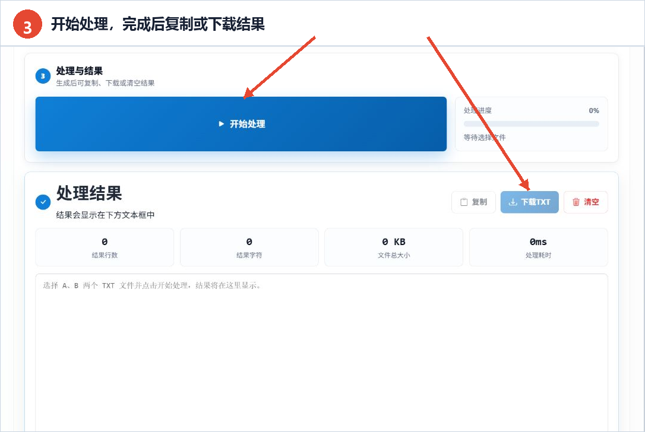Click the blue step 3 circle icon
The width and height of the screenshot is (645, 432).
pyautogui.click(x=43, y=76)
